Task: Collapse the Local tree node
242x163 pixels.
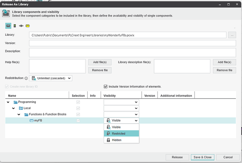Action: click(13, 108)
